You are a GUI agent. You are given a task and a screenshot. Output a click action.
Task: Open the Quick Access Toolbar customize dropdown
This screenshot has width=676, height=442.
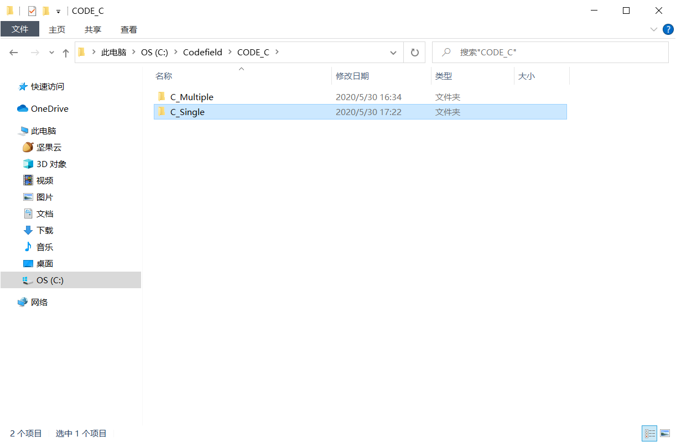(58, 11)
